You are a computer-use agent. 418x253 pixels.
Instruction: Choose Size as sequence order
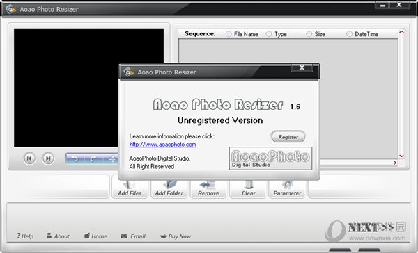coord(309,34)
